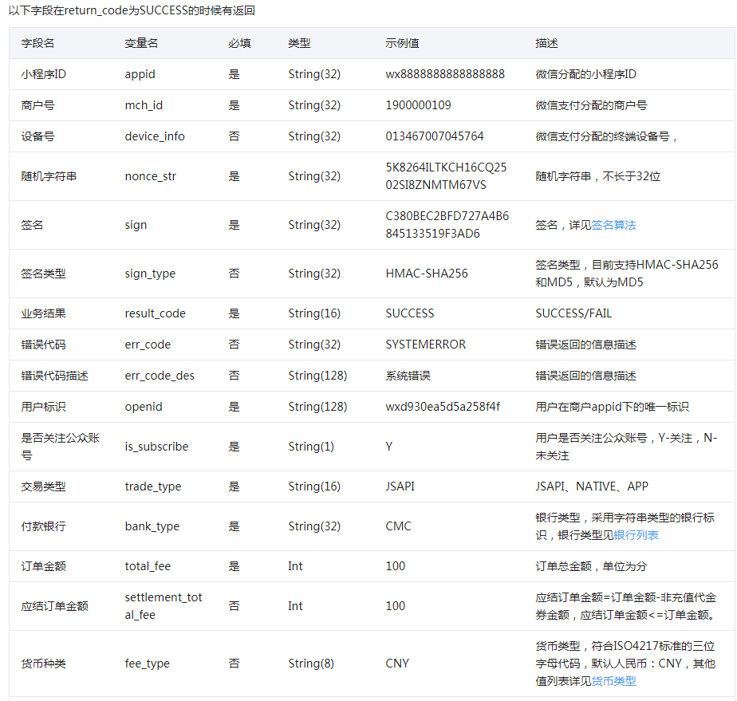737x701 pixels.
Task: Click the 类型 column header
Action: click(x=299, y=43)
